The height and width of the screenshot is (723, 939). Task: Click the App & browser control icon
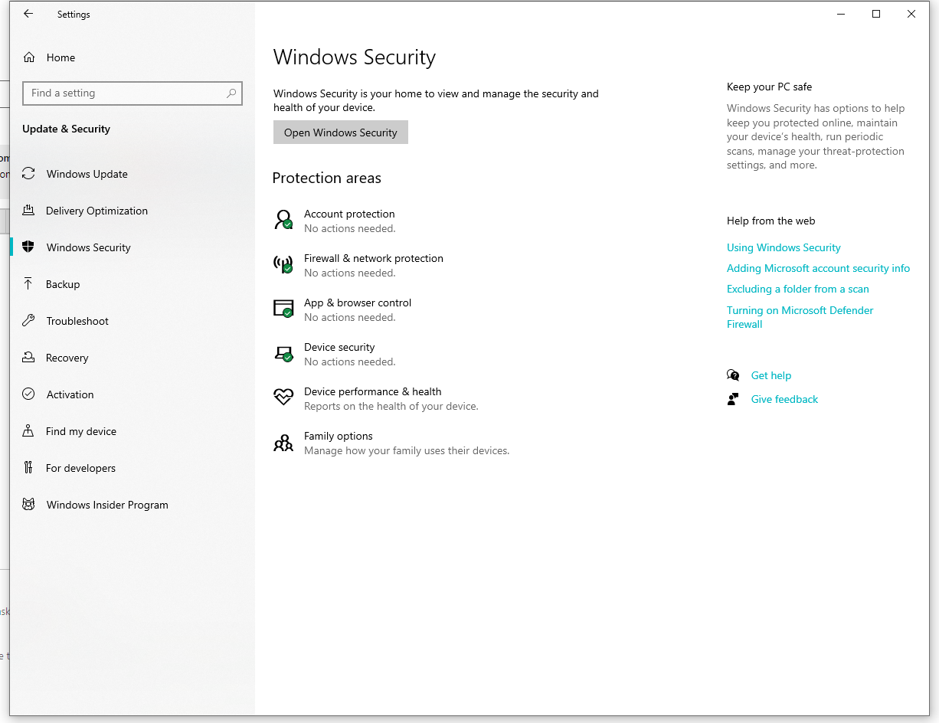pos(283,309)
